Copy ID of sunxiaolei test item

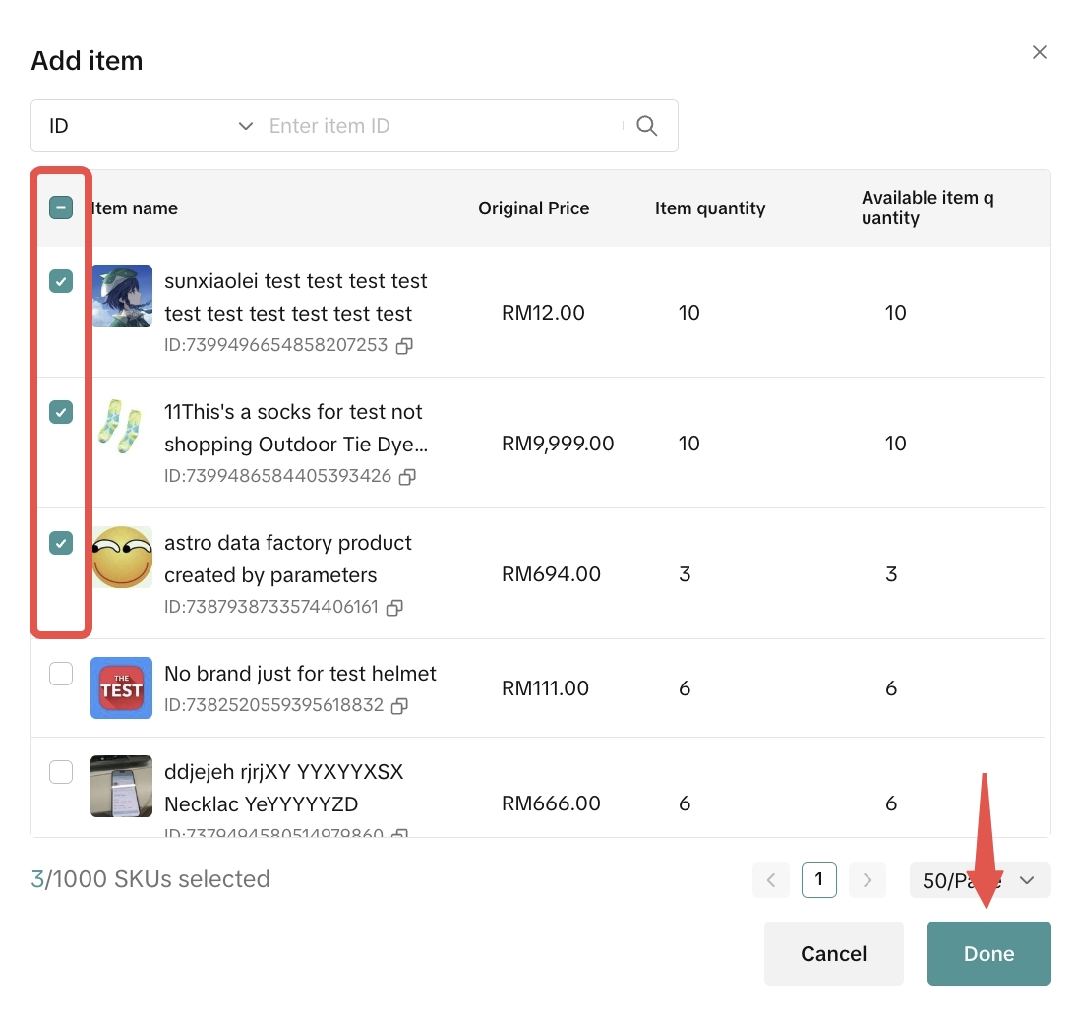pos(404,346)
